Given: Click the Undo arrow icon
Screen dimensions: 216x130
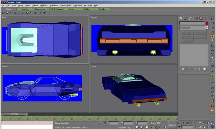Looking at the screenshot, I should point(212,19).
